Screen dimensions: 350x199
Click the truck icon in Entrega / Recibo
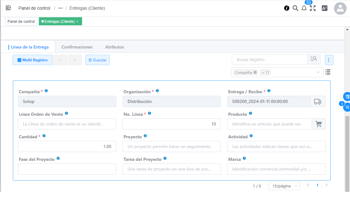click(317, 102)
